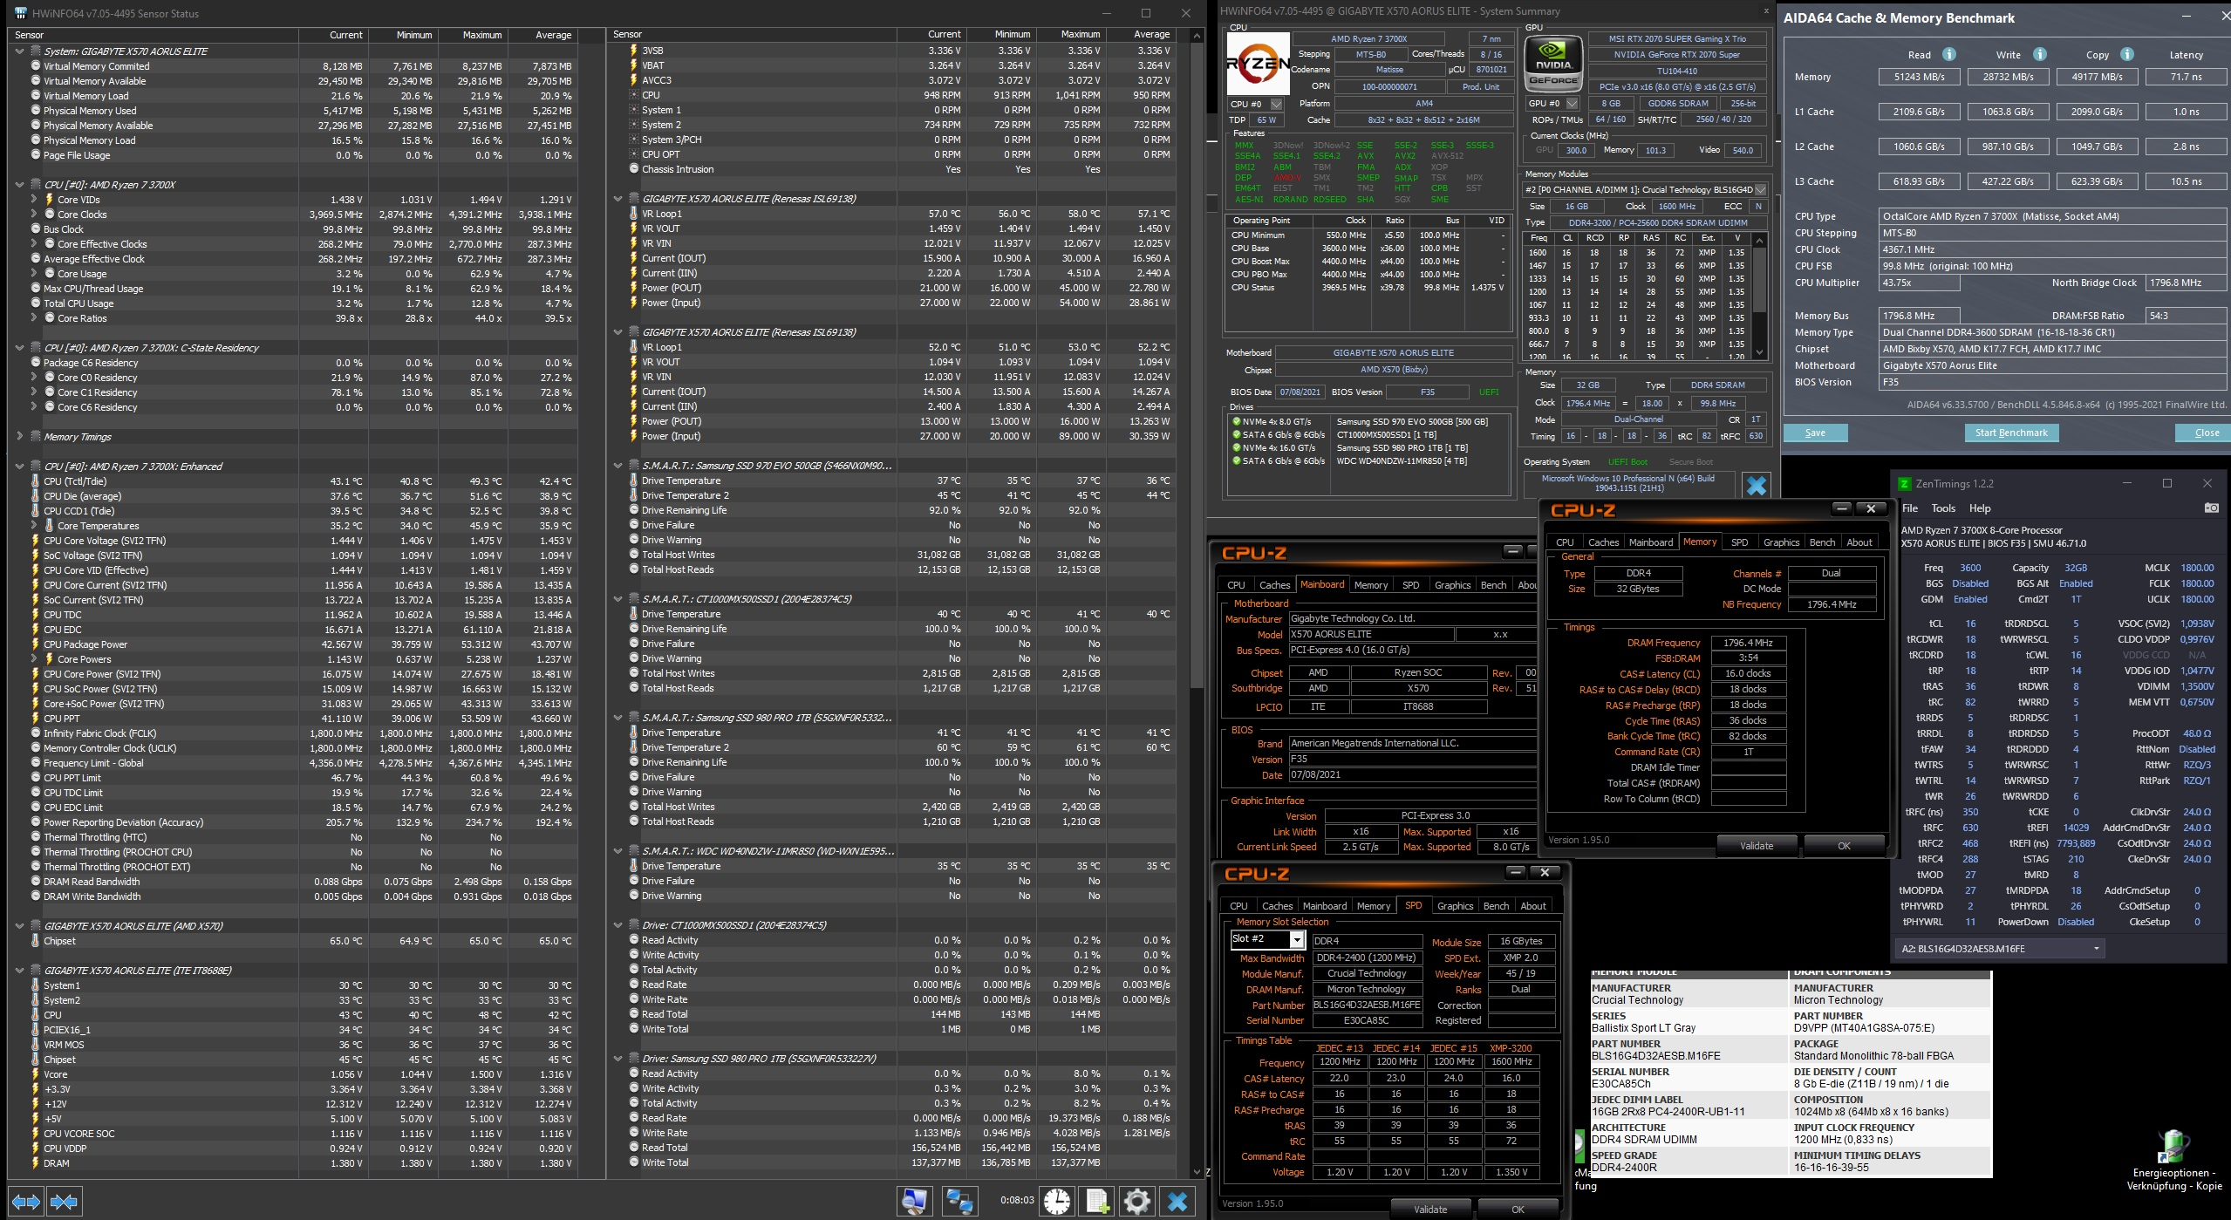Click the shrink sensor columns arrows icon
Viewport: 2231px width, 1220px height.
[65, 1203]
